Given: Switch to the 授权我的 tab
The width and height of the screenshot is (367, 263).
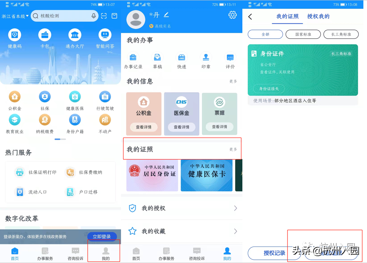Looking at the screenshot, I should click(318, 17).
